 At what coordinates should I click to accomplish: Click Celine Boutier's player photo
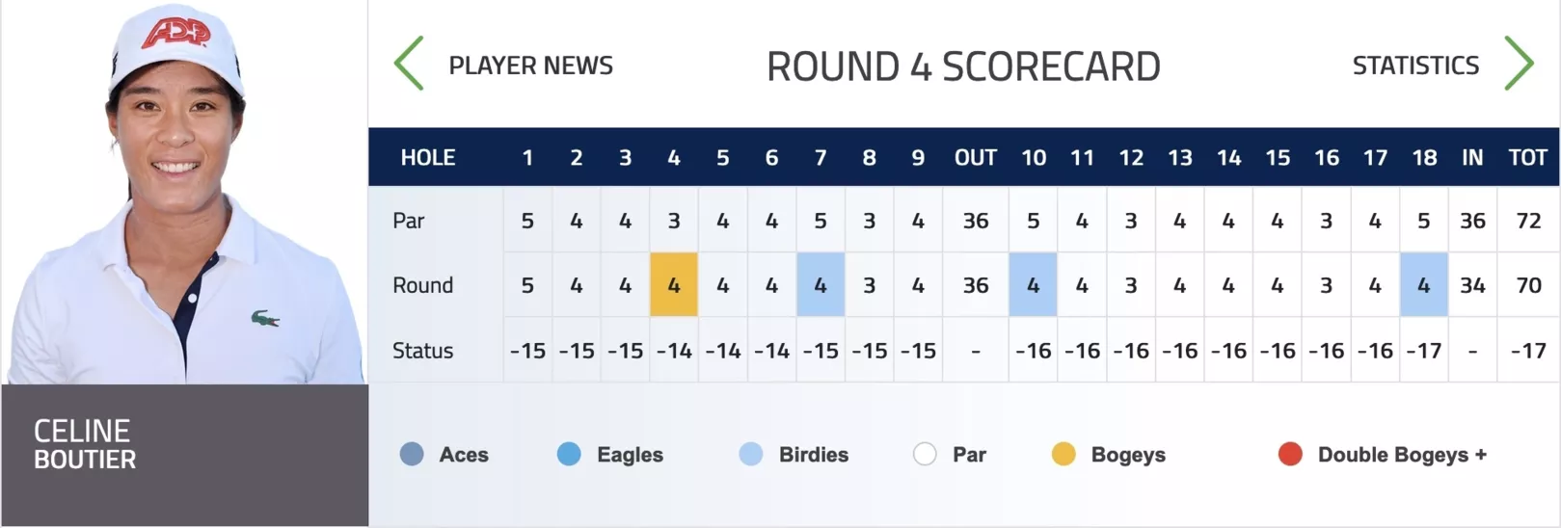184,192
